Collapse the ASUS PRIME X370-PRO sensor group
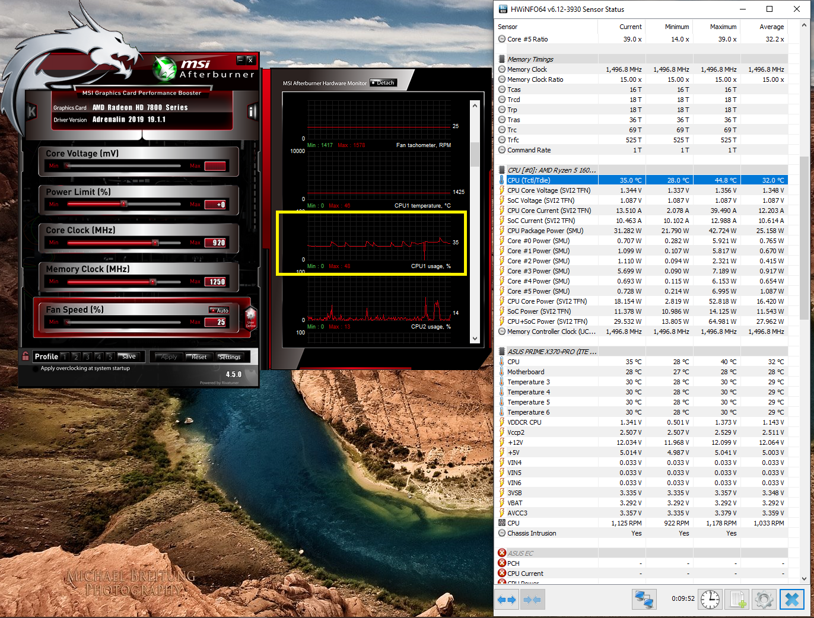 pyautogui.click(x=502, y=352)
